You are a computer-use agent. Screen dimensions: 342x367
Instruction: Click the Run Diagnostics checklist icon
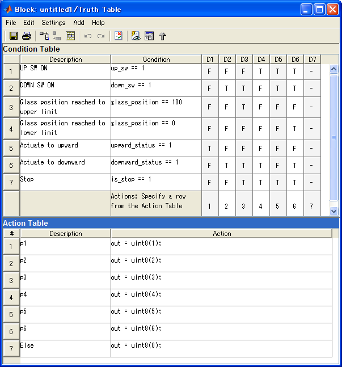click(118, 36)
